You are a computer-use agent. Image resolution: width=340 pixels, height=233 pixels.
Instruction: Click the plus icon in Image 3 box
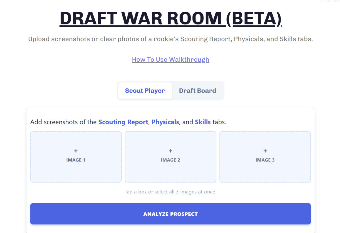pos(265,151)
